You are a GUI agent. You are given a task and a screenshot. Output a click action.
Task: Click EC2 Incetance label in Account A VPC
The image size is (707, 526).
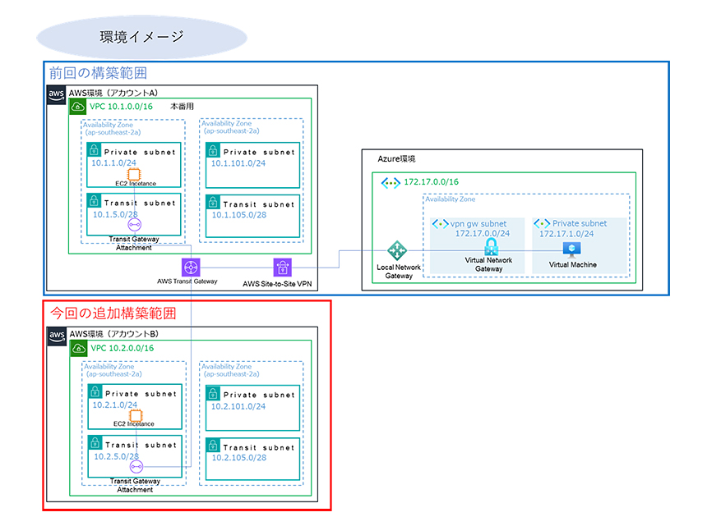click(x=136, y=184)
